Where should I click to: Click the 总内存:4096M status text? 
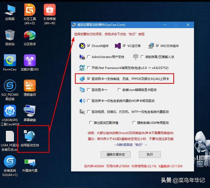pos(94,166)
